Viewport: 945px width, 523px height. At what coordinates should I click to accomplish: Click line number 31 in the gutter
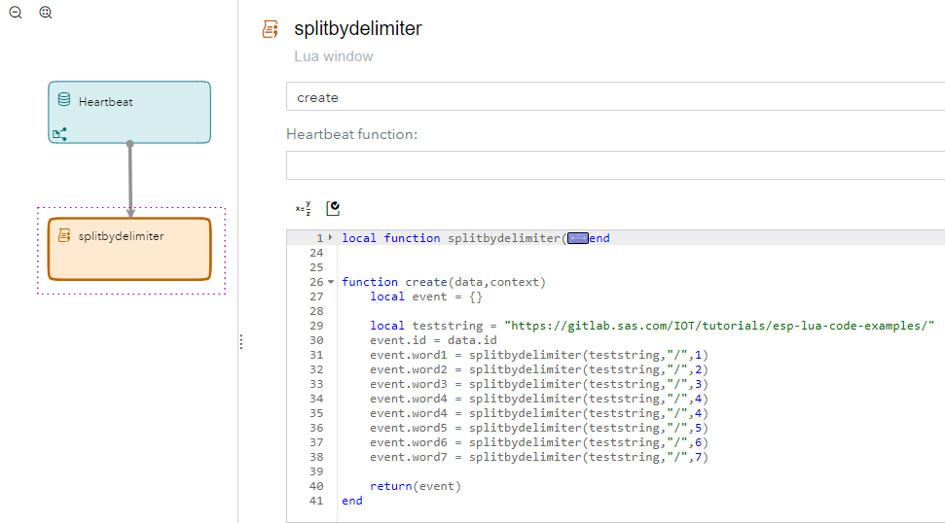click(315, 355)
